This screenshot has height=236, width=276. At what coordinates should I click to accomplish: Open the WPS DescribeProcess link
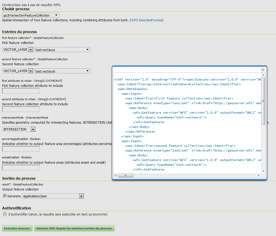147,20
